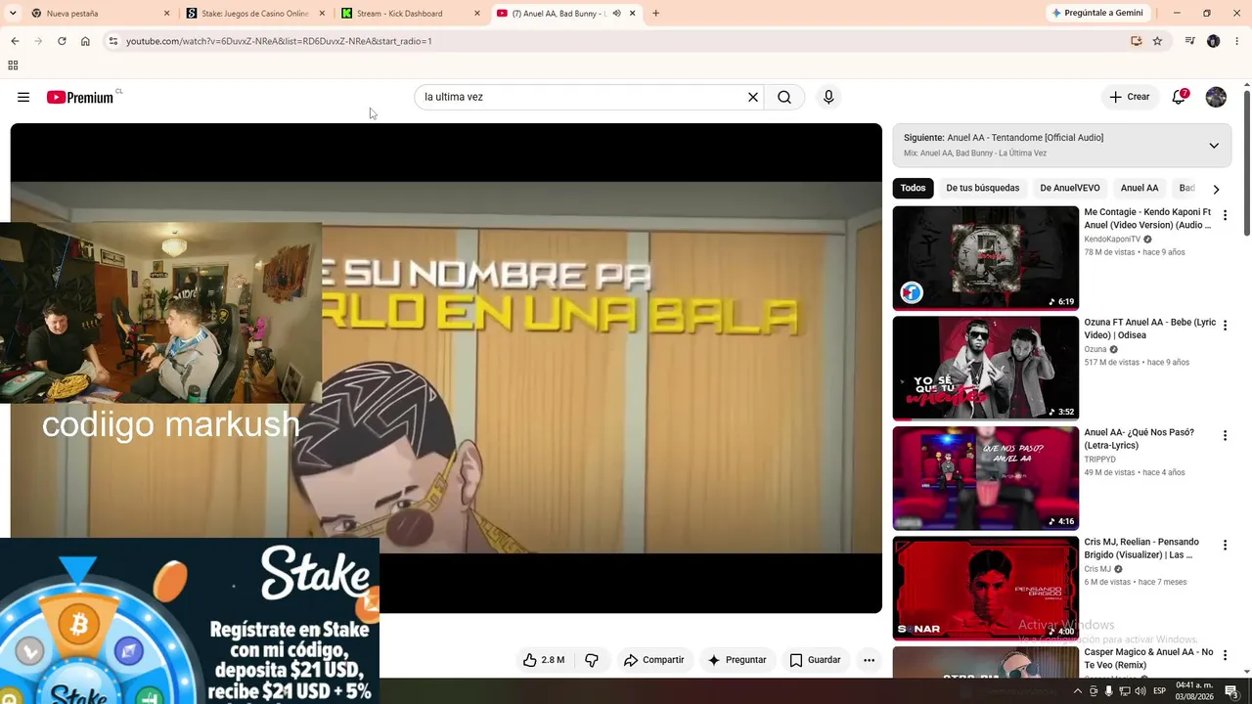Select the De AnuelVEVO chip
This screenshot has width=1252, height=704.
pos(1070,188)
